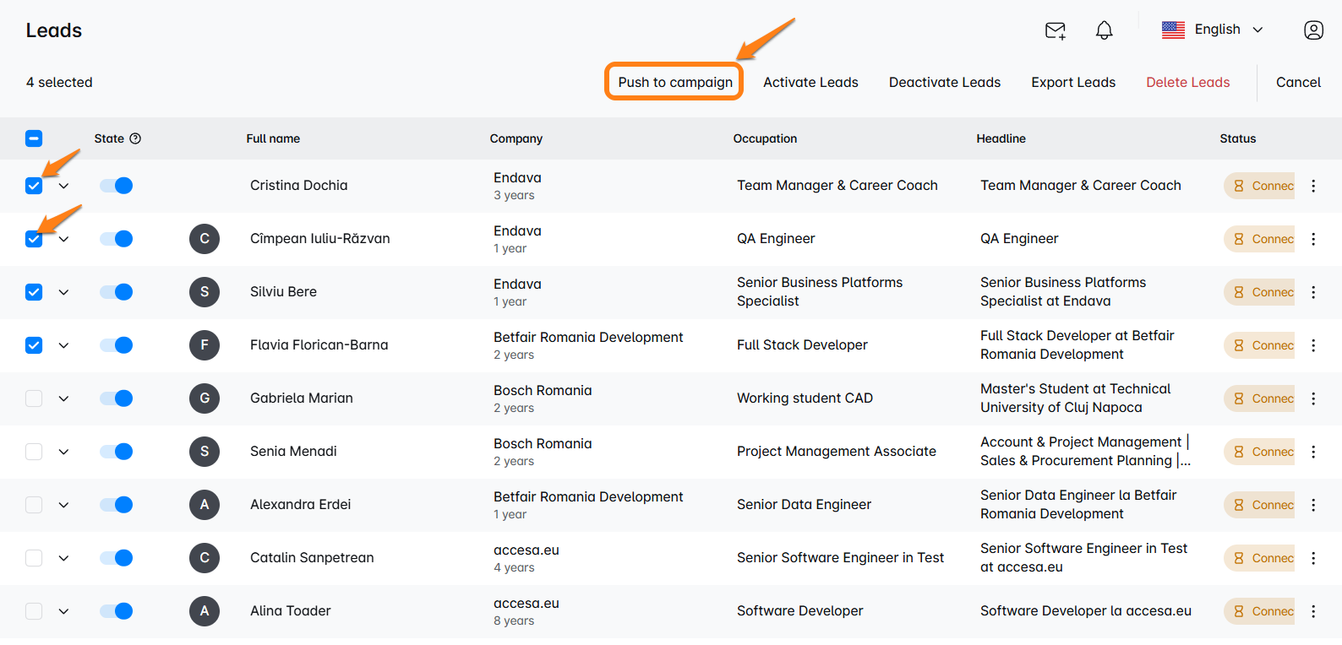Open three-dot menu for Gabriela Marian
Image resolution: width=1342 pixels, height=645 pixels.
[1313, 398]
